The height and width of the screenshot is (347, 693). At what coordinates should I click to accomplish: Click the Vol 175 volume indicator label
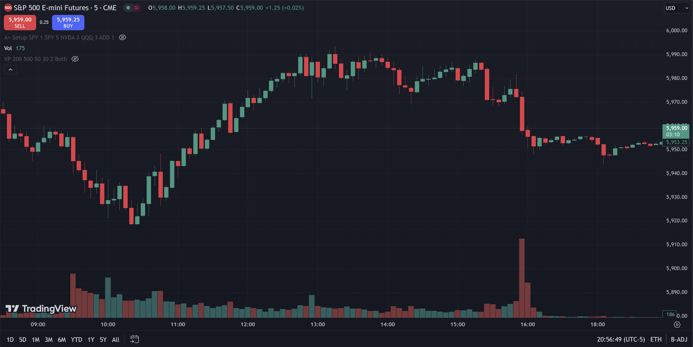click(x=14, y=48)
